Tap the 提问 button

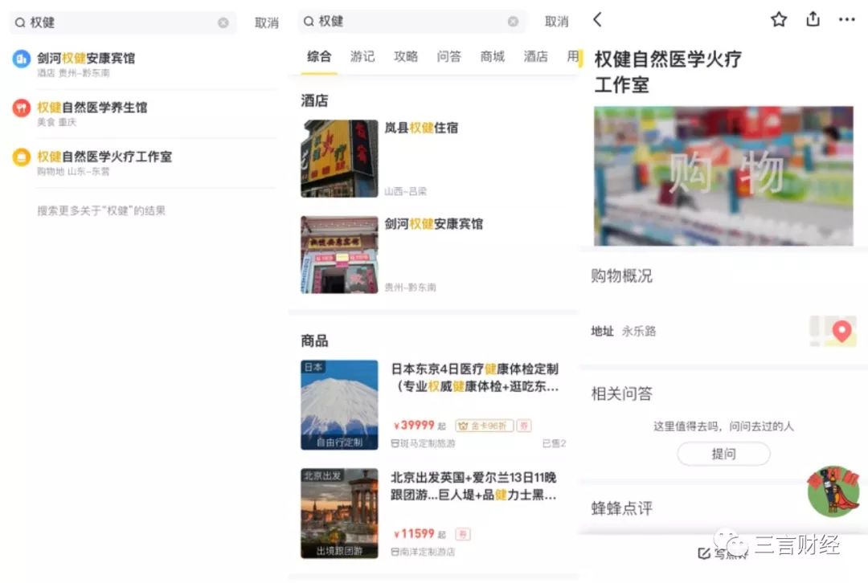click(723, 455)
